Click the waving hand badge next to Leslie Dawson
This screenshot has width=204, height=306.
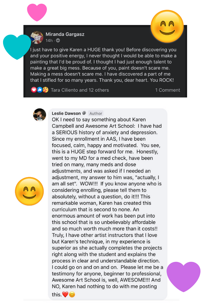coord(84,113)
